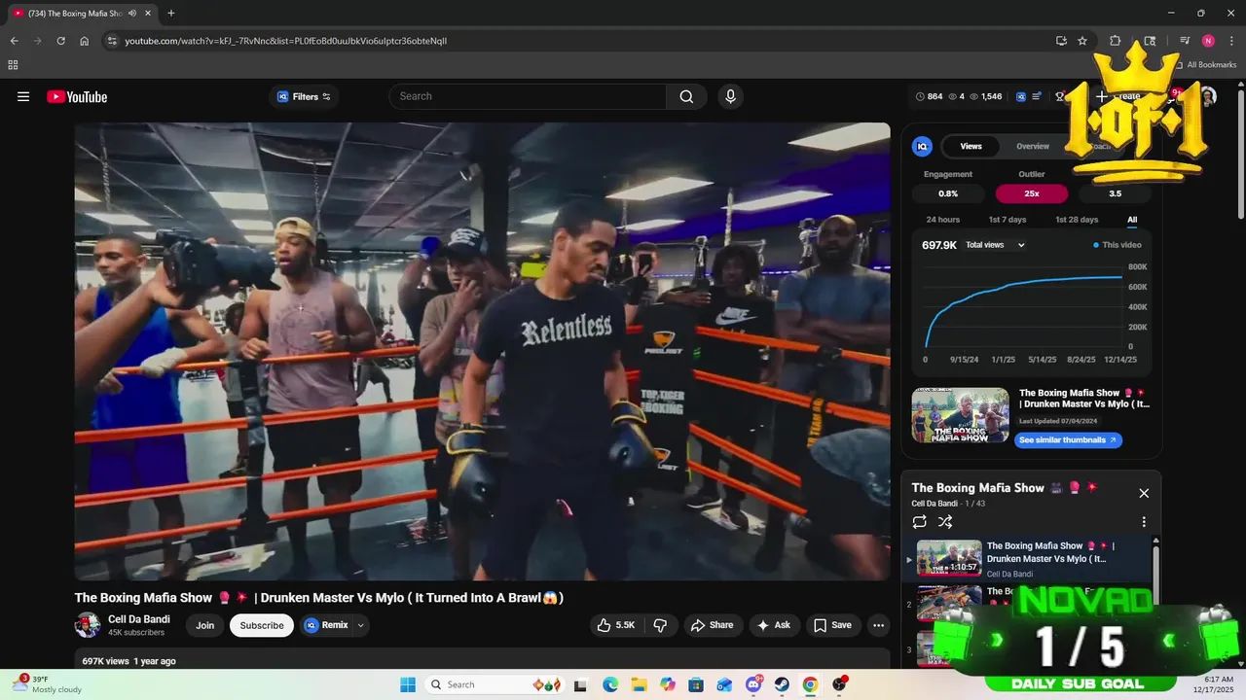Viewport: 1246px width, 700px height.
Task: Open vidIQ panel video thumbnail
Action: pos(960,415)
